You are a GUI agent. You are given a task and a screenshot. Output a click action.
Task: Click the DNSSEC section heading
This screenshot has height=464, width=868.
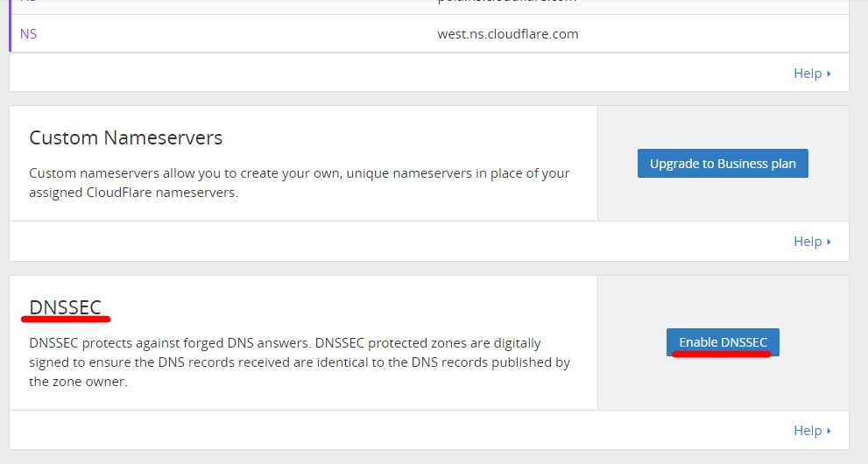click(66, 307)
